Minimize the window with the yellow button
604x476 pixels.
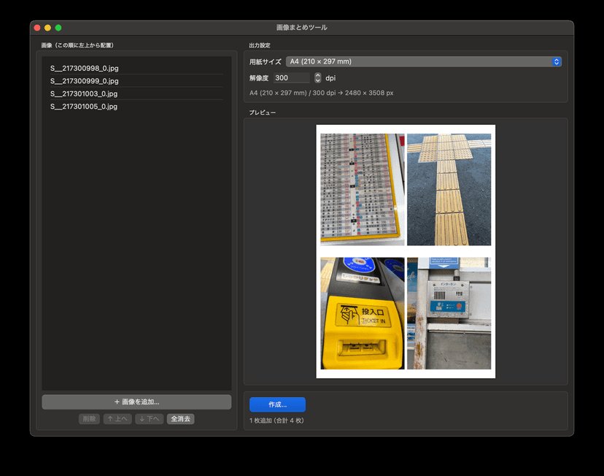(47, 28)
